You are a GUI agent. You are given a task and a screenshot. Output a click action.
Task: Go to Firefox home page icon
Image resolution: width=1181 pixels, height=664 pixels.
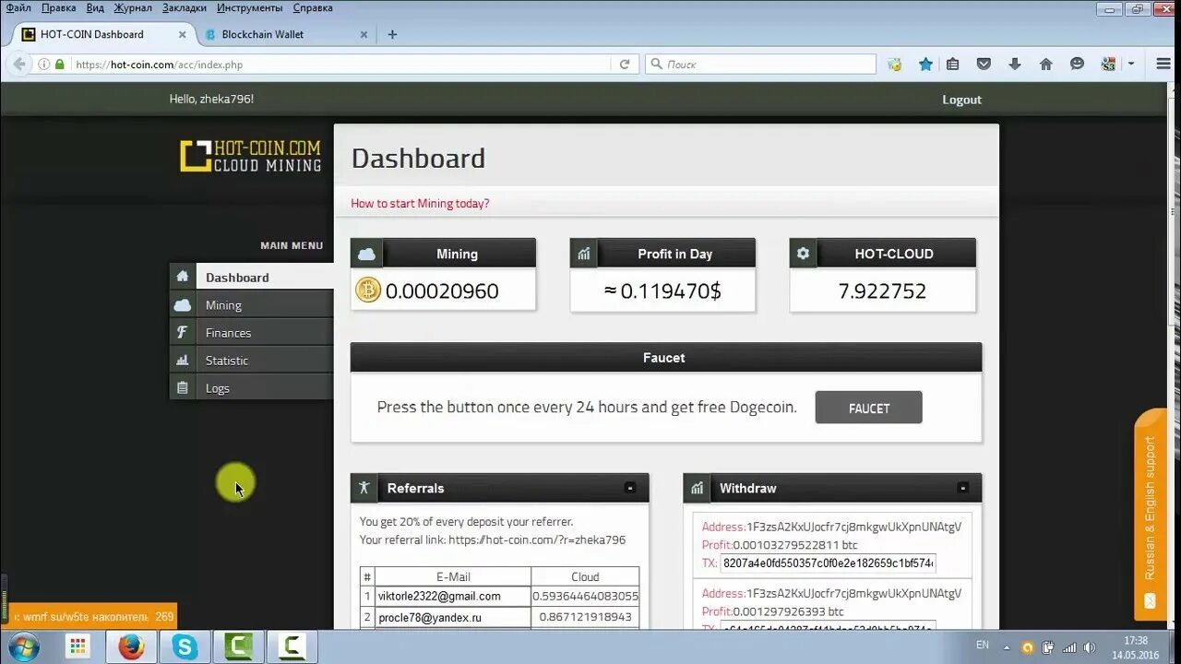1045,65
